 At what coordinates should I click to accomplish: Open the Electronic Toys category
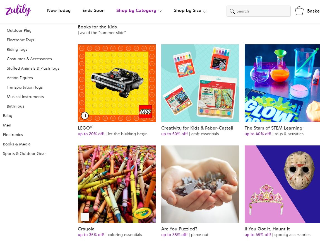(x=20, y=40)
